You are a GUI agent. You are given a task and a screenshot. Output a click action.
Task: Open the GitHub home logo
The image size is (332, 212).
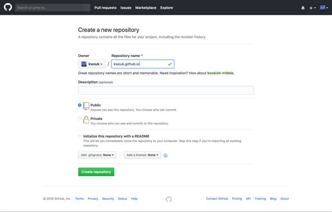pyautogui.click(x=8, y=7)
